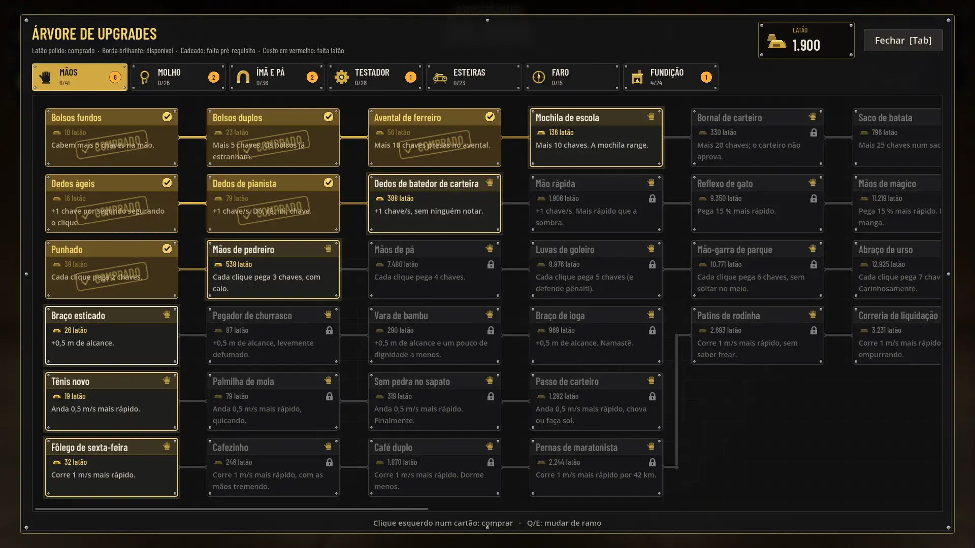Click the lock icon on the Mãos de pá card
This screenshot has height=548, width=975.
tap(491, 264)
